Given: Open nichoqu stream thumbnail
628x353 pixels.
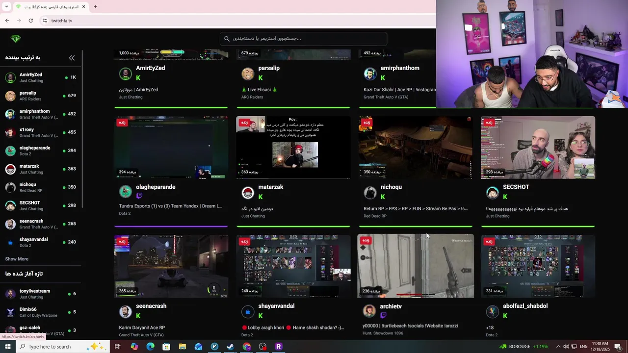Looking at the screenshot, I should pyautogui.click(x=416, y=147).
